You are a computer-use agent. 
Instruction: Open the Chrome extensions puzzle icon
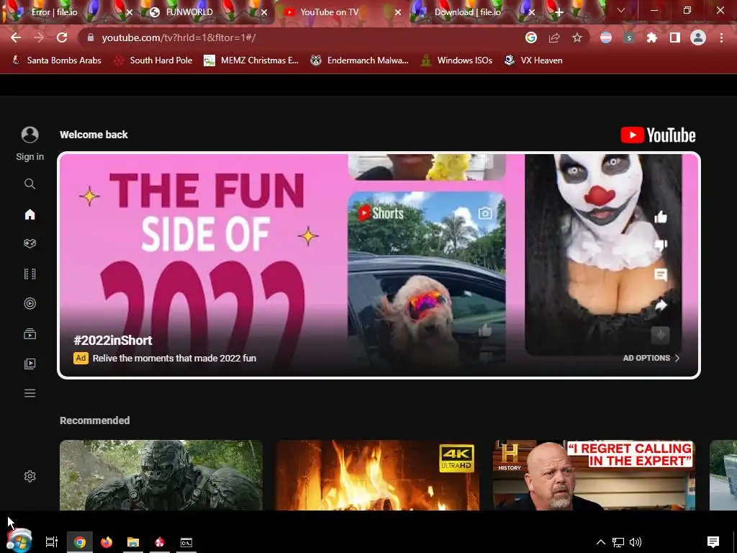(x=652, y=37)
